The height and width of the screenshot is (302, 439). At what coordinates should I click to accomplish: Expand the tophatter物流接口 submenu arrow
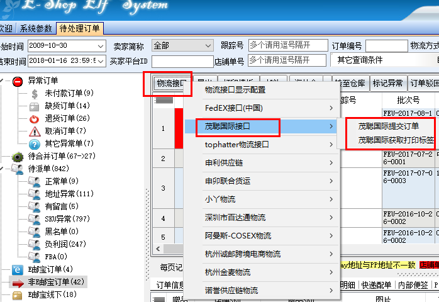coord(331,145)
